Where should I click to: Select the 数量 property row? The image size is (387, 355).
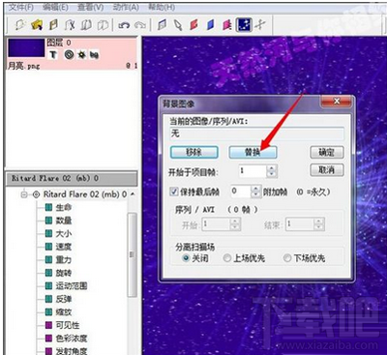point(58,221)
